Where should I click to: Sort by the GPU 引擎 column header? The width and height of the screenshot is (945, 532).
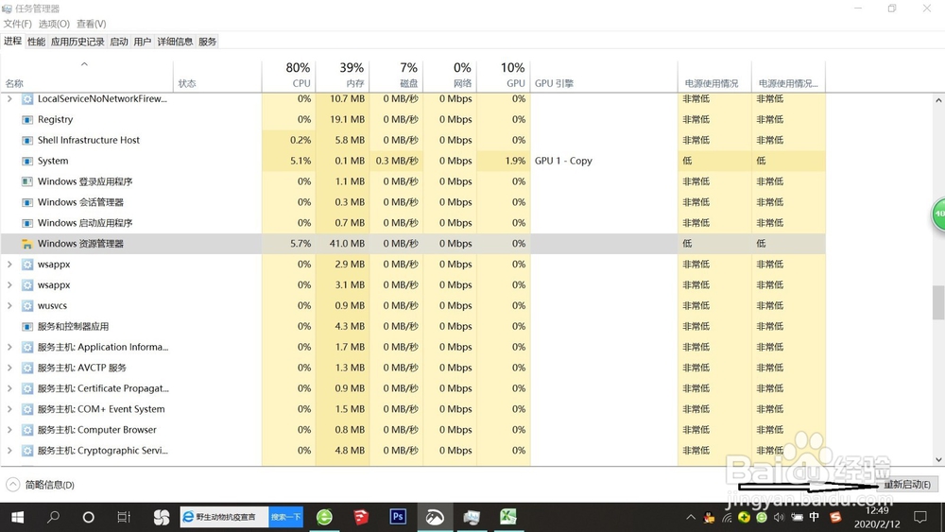point(604,76)
